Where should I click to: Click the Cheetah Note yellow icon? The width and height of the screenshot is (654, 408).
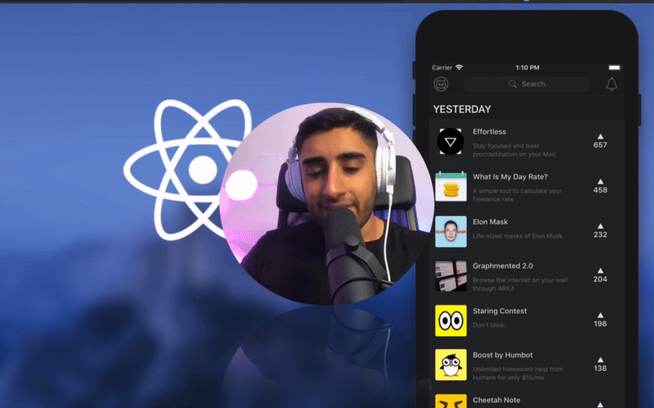451,403
